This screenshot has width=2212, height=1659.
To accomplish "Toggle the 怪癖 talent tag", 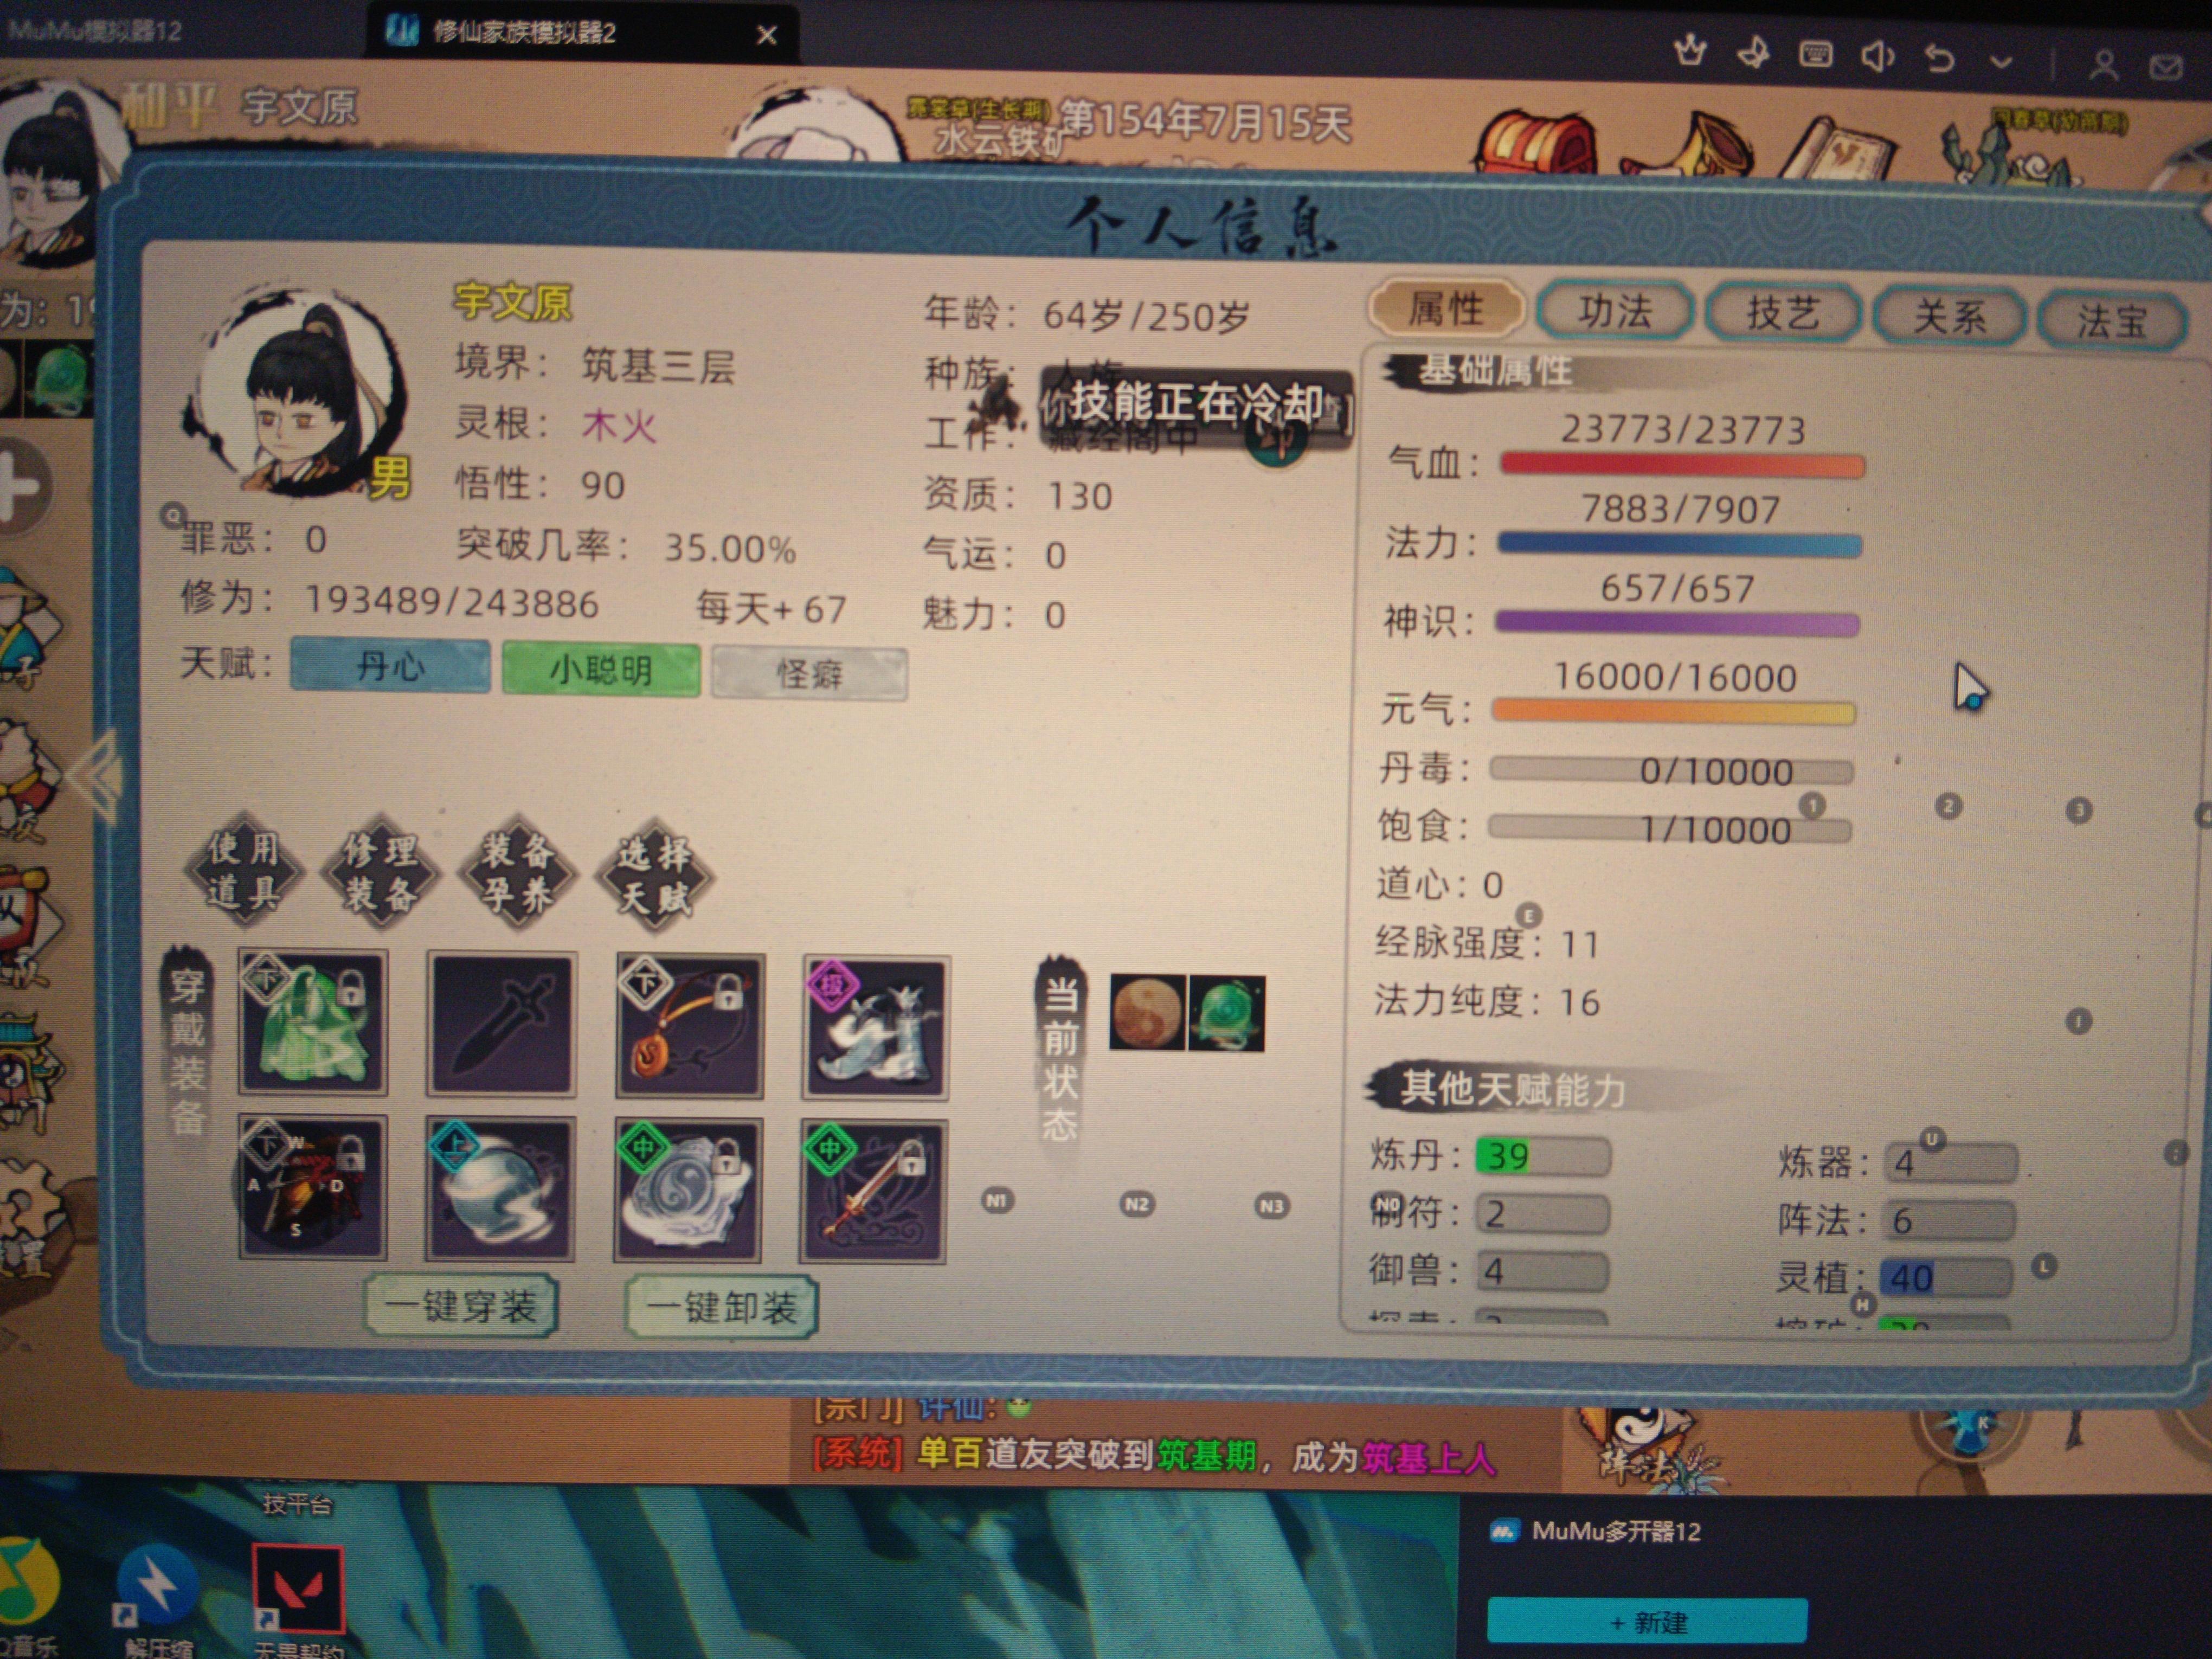I will tap(809, 674).
